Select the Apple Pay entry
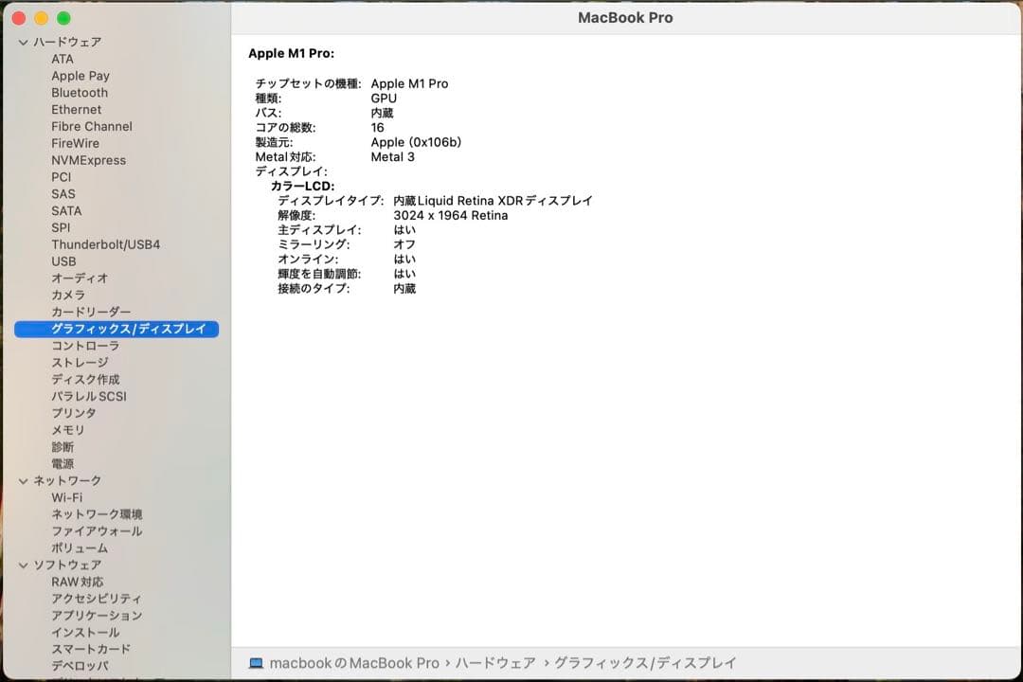 tap(81, 75)
